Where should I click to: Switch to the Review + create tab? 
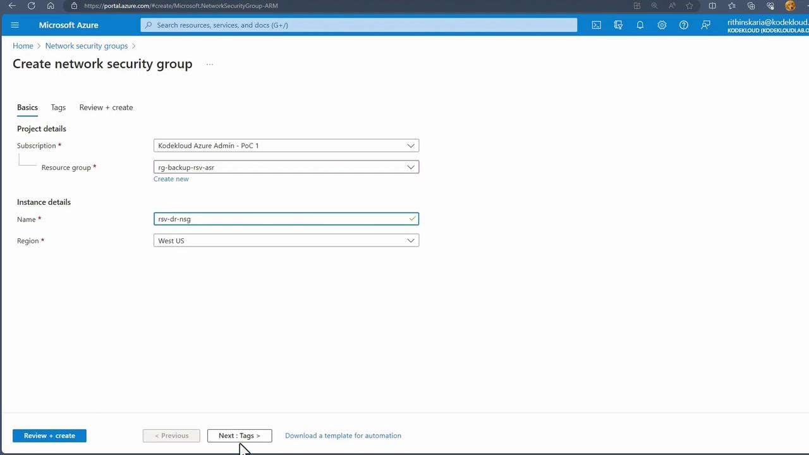coord(106,107)
